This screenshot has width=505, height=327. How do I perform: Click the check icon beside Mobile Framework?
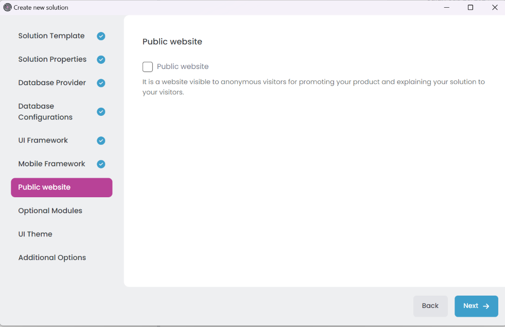[101, 164]
